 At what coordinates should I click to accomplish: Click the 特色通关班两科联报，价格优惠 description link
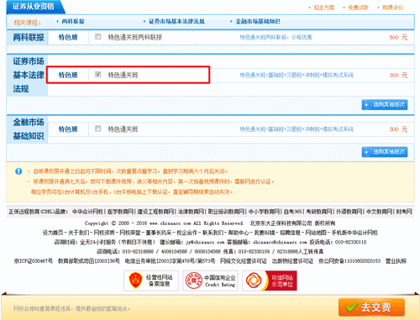pos(276,37)
